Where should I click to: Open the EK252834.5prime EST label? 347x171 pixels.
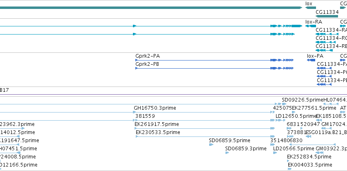pyautogui.click(x=309, y=157)
